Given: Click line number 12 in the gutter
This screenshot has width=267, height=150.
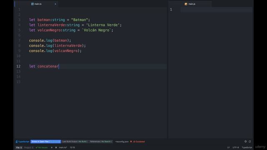Looking at the screenshot, I should [x=18, y=66].
